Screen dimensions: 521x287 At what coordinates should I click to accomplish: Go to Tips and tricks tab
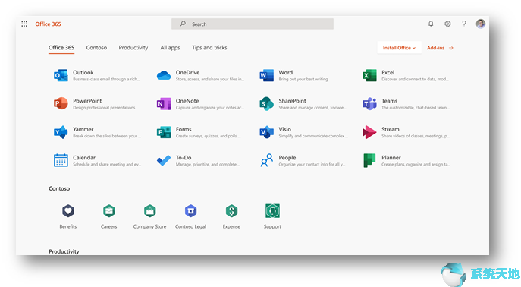pos(209,48)
